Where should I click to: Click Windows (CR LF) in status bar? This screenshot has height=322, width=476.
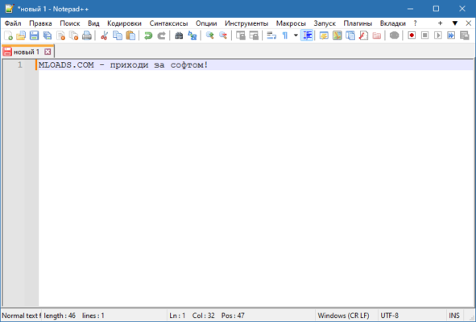(343, 316)
